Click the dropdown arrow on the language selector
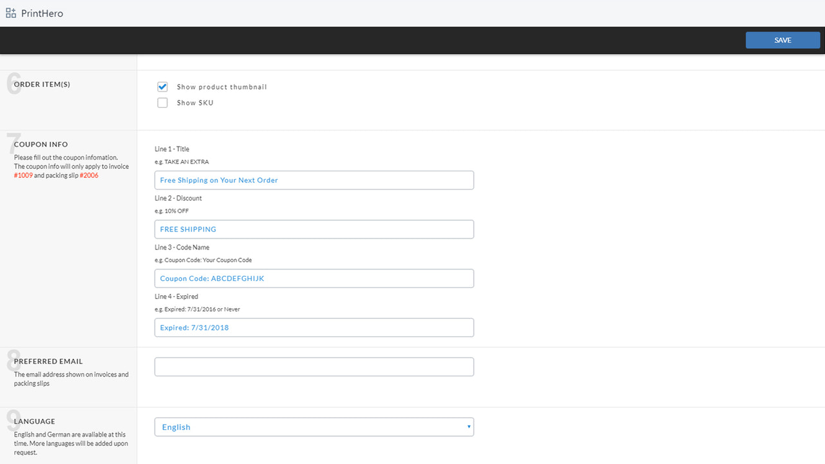This screenshot has height=464, width=825. coord(468,427)
